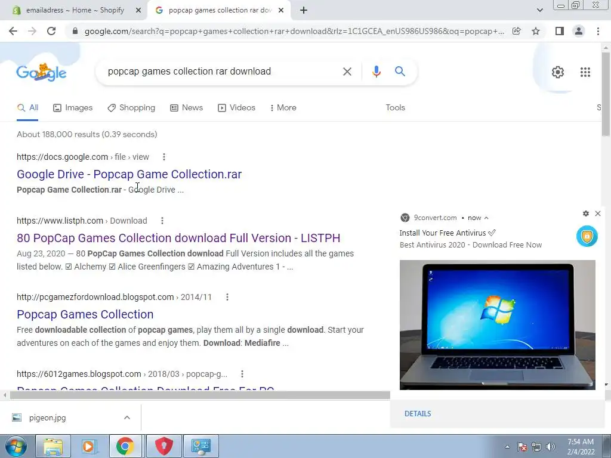Share this page using the share icon

pyautogui.click(x=516, y=31)
